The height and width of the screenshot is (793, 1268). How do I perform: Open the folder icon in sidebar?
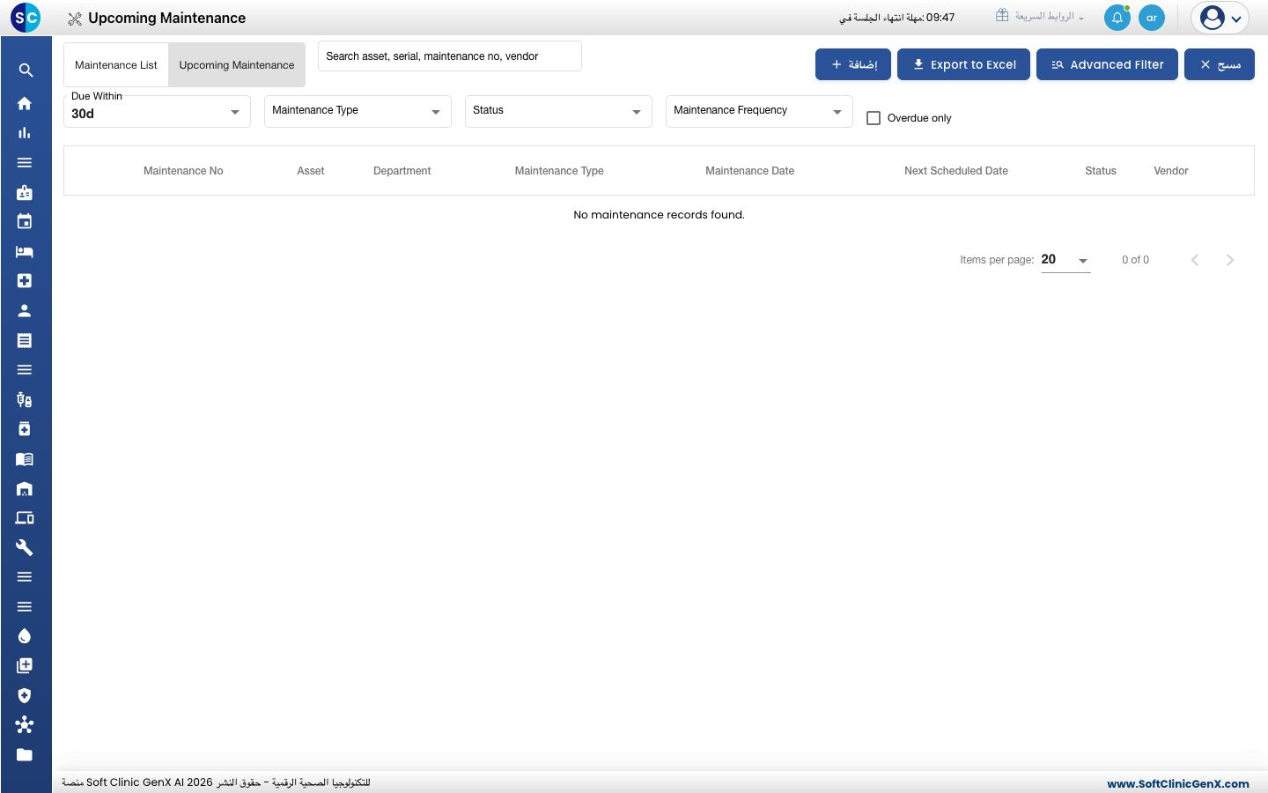[x=25, y=755]
